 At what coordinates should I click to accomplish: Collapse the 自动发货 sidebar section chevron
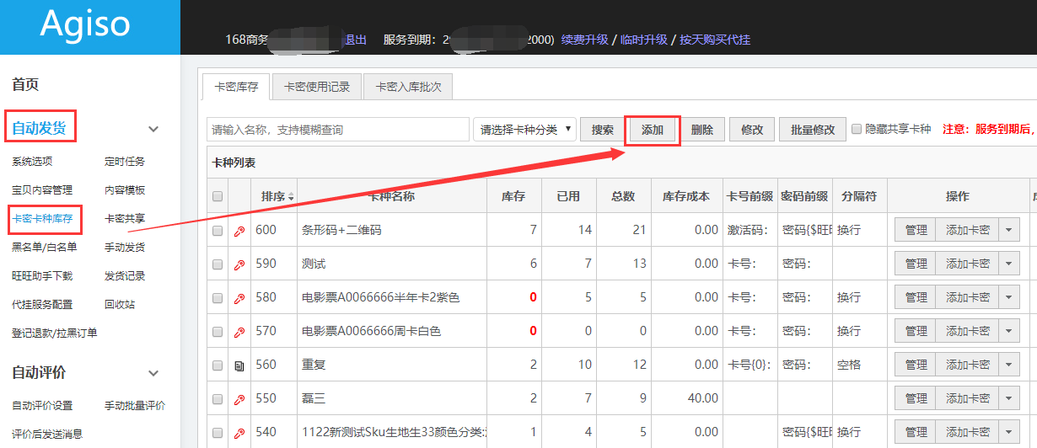[153, 129]
